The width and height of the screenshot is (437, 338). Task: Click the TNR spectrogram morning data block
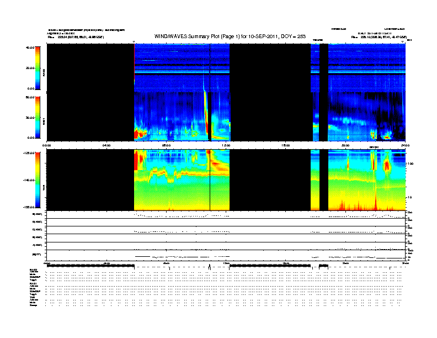(182, 180)
